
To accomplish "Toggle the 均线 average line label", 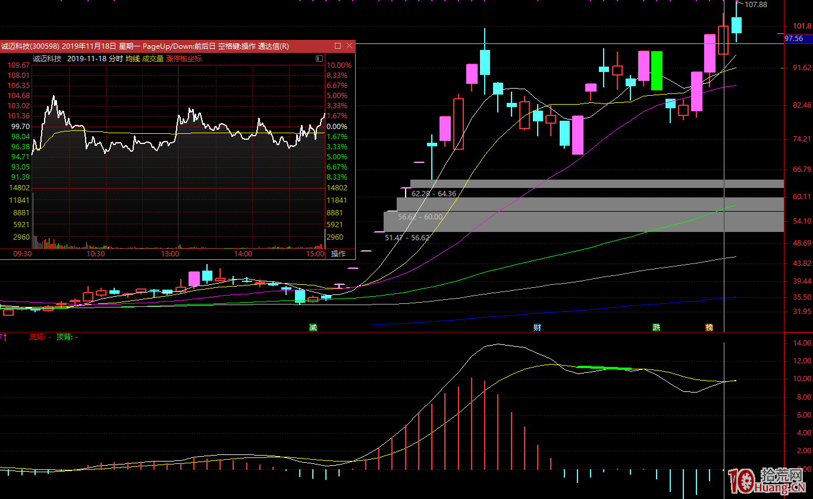I will 132,59.
